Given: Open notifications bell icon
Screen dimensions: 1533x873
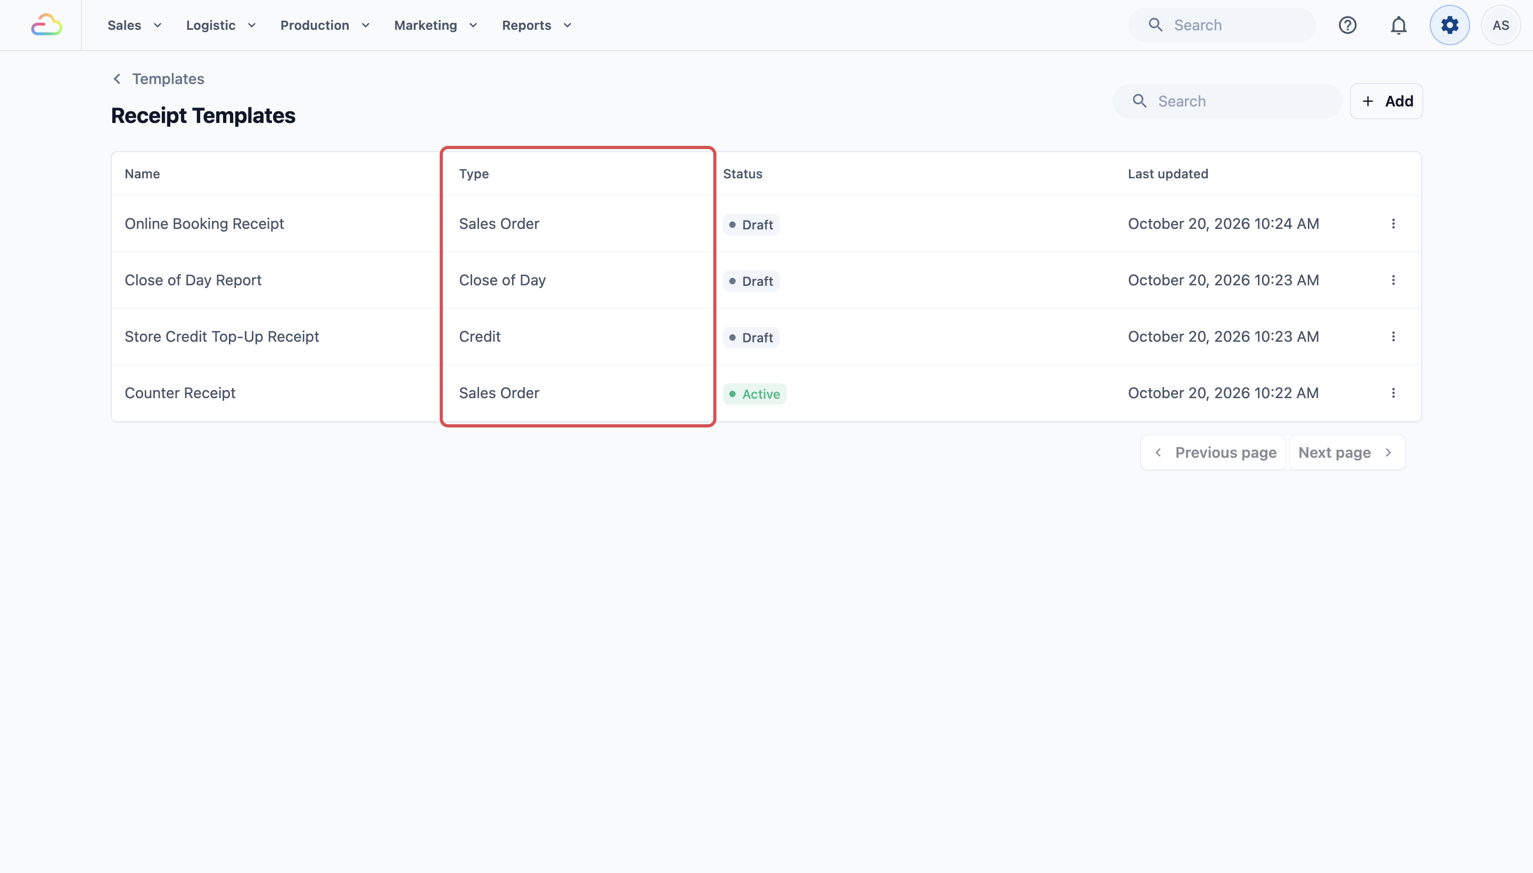Looking at the screenshot, I should tap(1398, 25).
